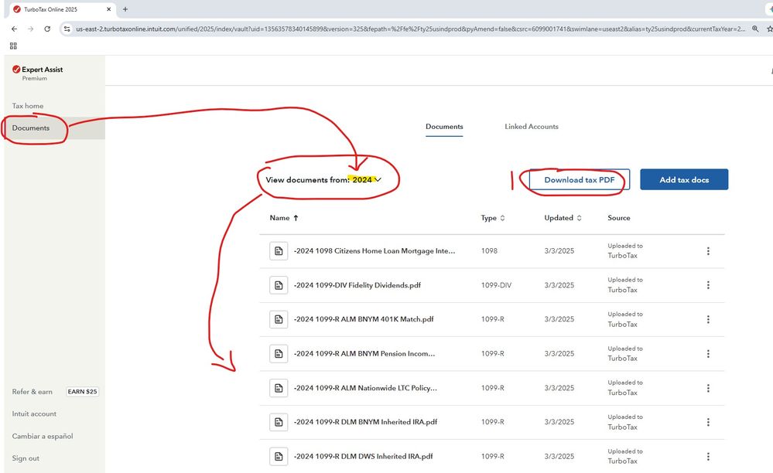
Task: Open -2024 1098 Citizens Home Loan Mortgage document
Action: (x=375, y=251)
